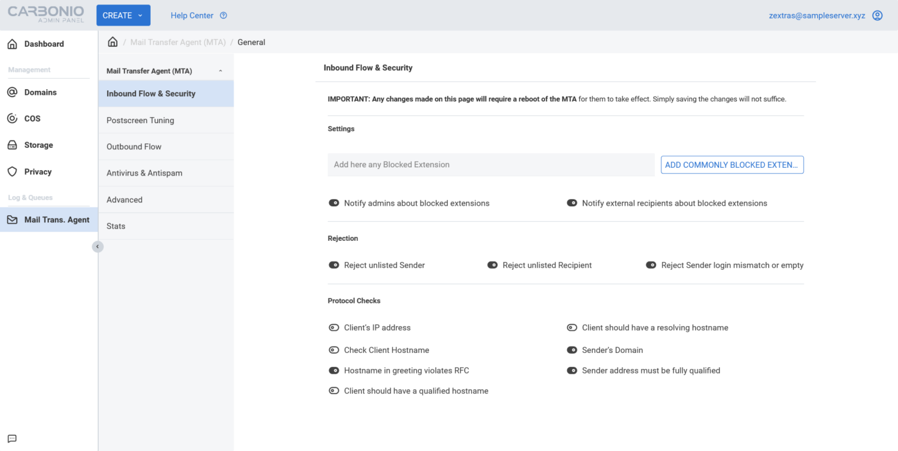Toggle Reject unlisted Sender
The height and width of the screenshot is (451, 898).
tap(334, 265)
